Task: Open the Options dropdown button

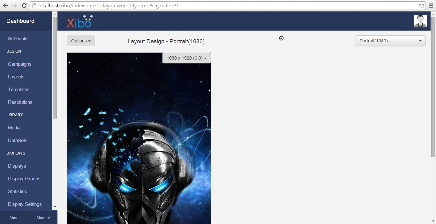Action: [81, 41]
